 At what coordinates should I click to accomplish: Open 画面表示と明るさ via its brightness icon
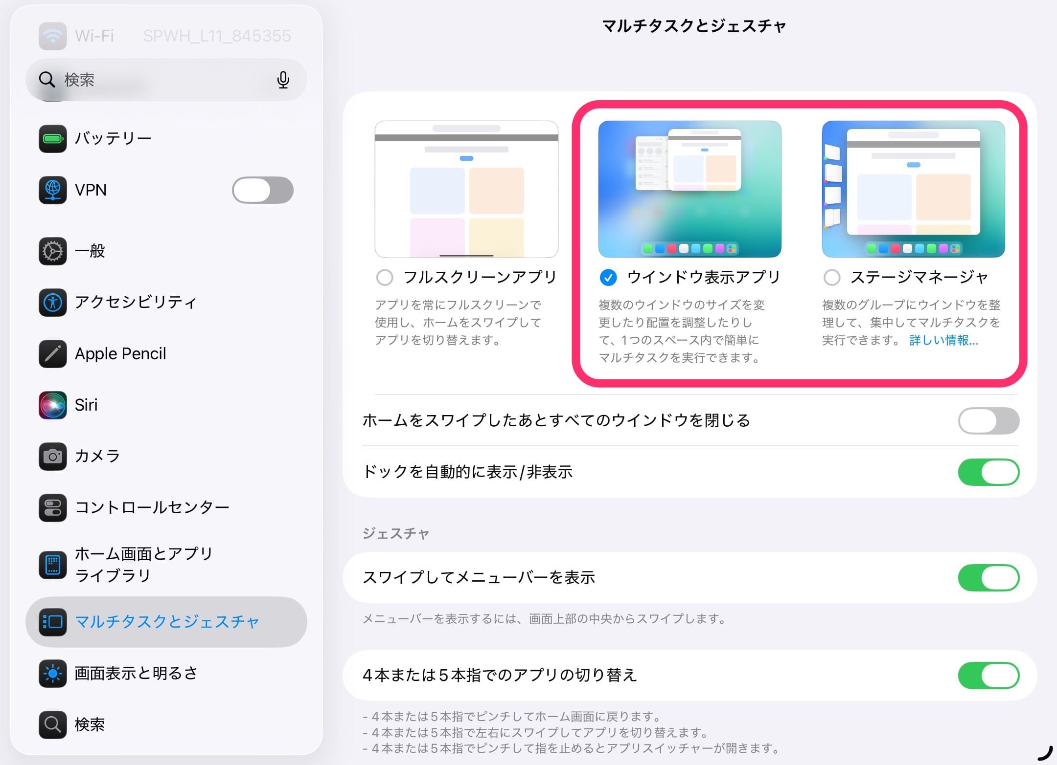point(52,674)
